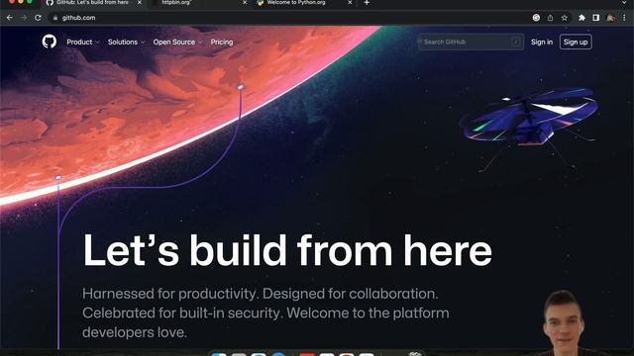Viewport: 634px width, 356px height.
Task: Click the GitHub Octocat logo
Action: tap(50, 42)
